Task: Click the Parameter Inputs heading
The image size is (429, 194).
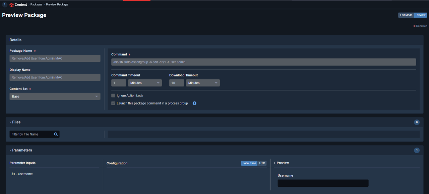Action: pyautogui.click(x=22, y=163)
